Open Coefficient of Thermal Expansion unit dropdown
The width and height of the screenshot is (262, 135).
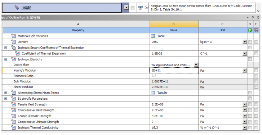245,54
